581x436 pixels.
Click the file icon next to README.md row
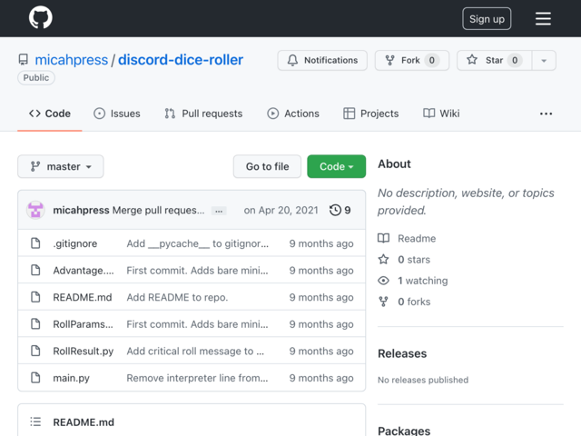[35, 297]
